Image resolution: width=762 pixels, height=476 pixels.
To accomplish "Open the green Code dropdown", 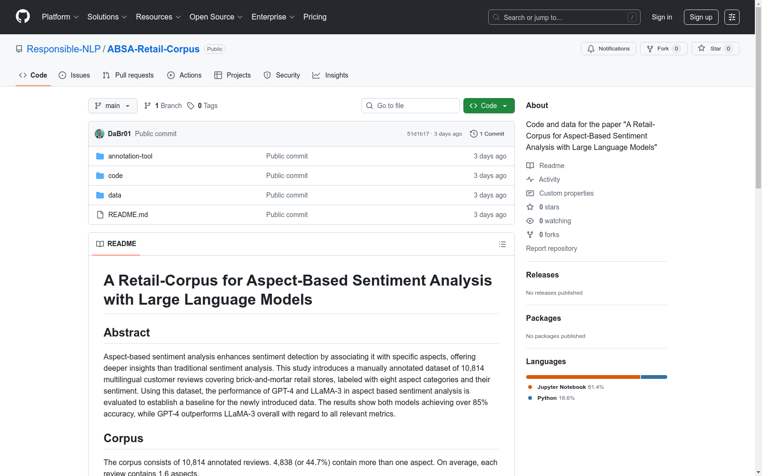I will point(489,106).
